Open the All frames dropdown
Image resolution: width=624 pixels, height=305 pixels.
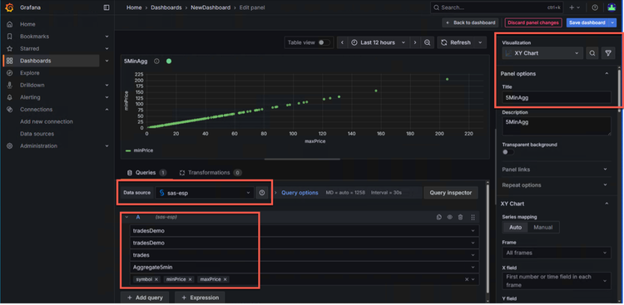click(x=557, y=253)
